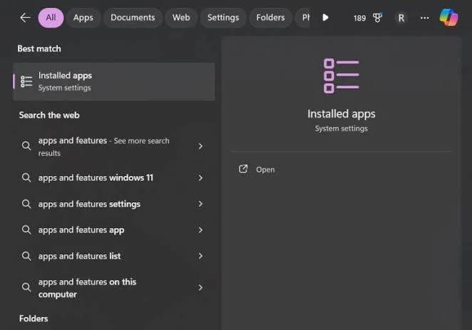Open the Installed apps best match result
This screenshot has width=472, height=330.
point(114,81)
